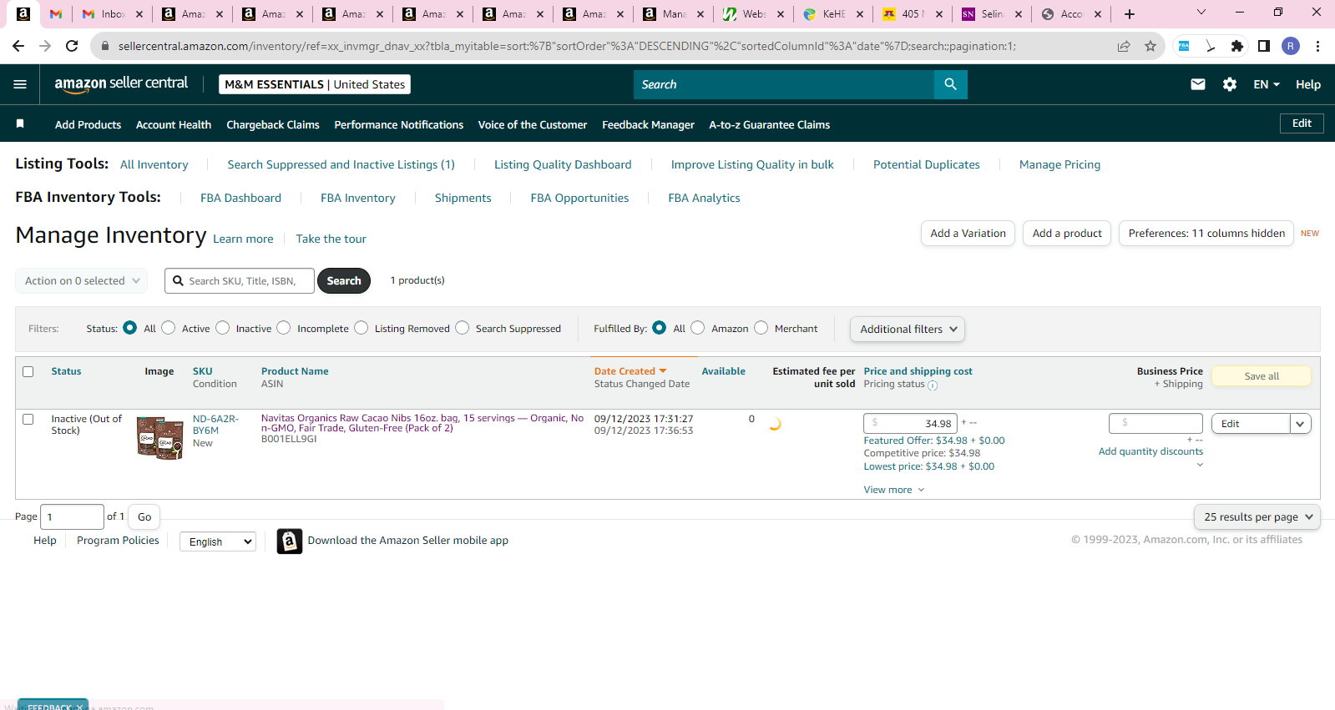Screen dimensions: 1335x710
Task: Select the Active status filter
Action: [x=168, y=328]
